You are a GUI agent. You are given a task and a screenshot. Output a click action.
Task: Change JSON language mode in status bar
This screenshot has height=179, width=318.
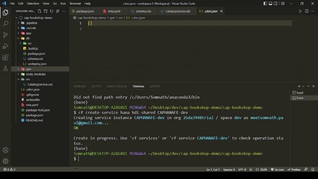(261, 169)
